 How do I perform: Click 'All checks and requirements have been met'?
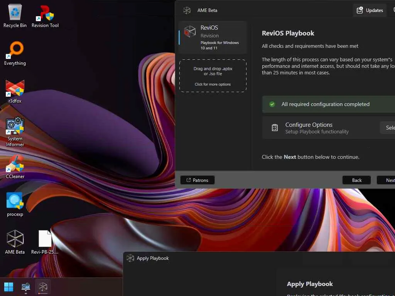coord(310,46)
